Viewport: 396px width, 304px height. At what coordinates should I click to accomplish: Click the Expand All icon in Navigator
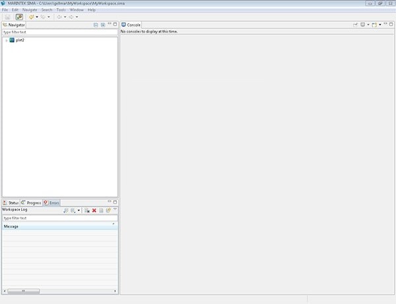[x=103, y=24]
